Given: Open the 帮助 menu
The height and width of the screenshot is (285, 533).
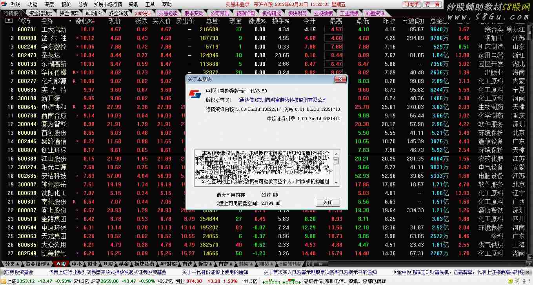Looking at the screenshot, I should pyautogui.click(x=167, y=5).
